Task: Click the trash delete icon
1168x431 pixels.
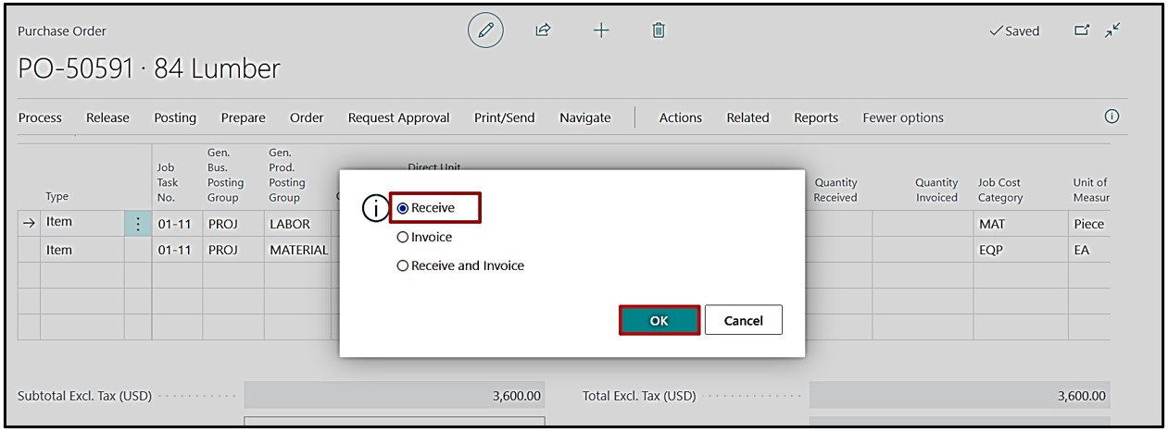Action: pos(659,31)
